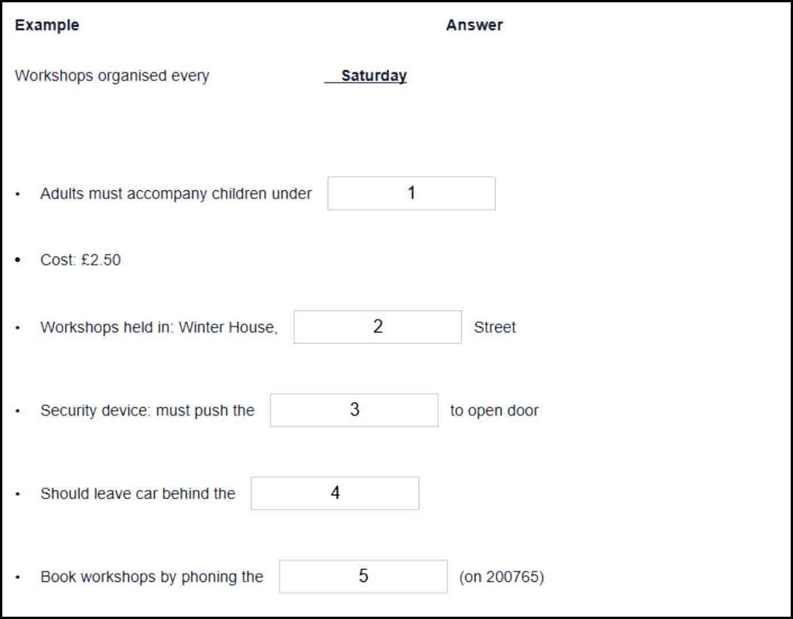Screen dimensions: 793x619
Task: Click the bullet point beside "Book workshops"
Action: point(18,578)
